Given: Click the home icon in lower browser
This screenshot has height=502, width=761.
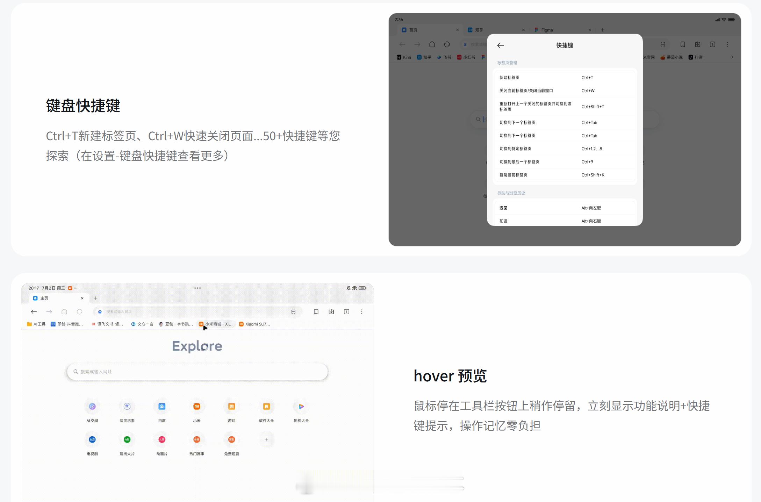Looking at the screenshot, I should click(x=64, y=312).
